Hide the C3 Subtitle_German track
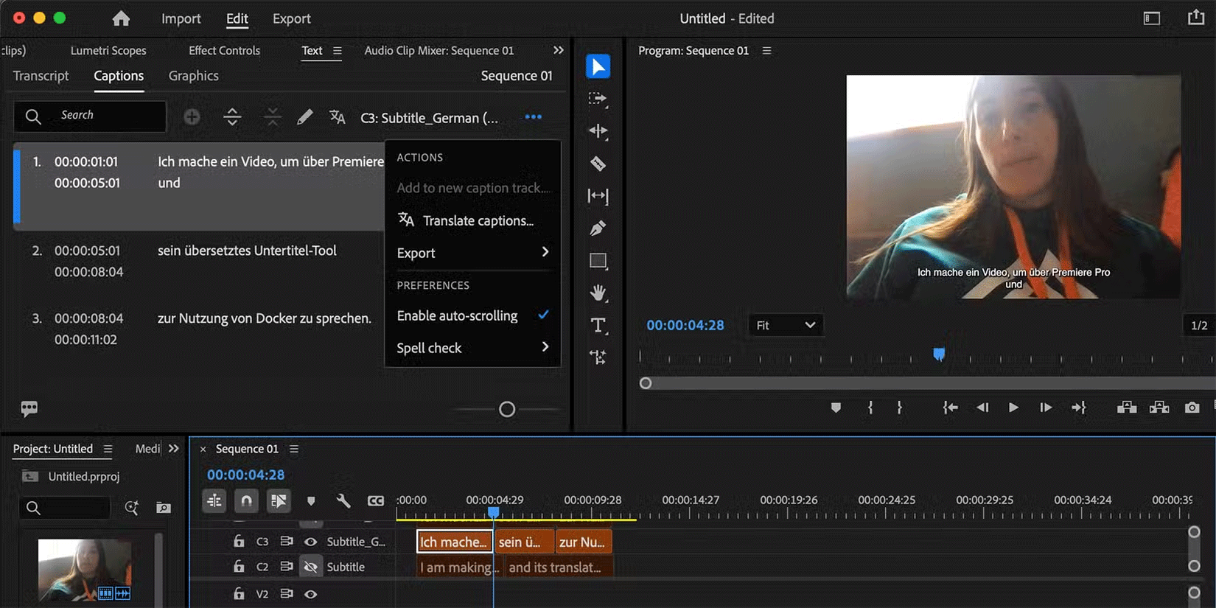 pos(311,542)
